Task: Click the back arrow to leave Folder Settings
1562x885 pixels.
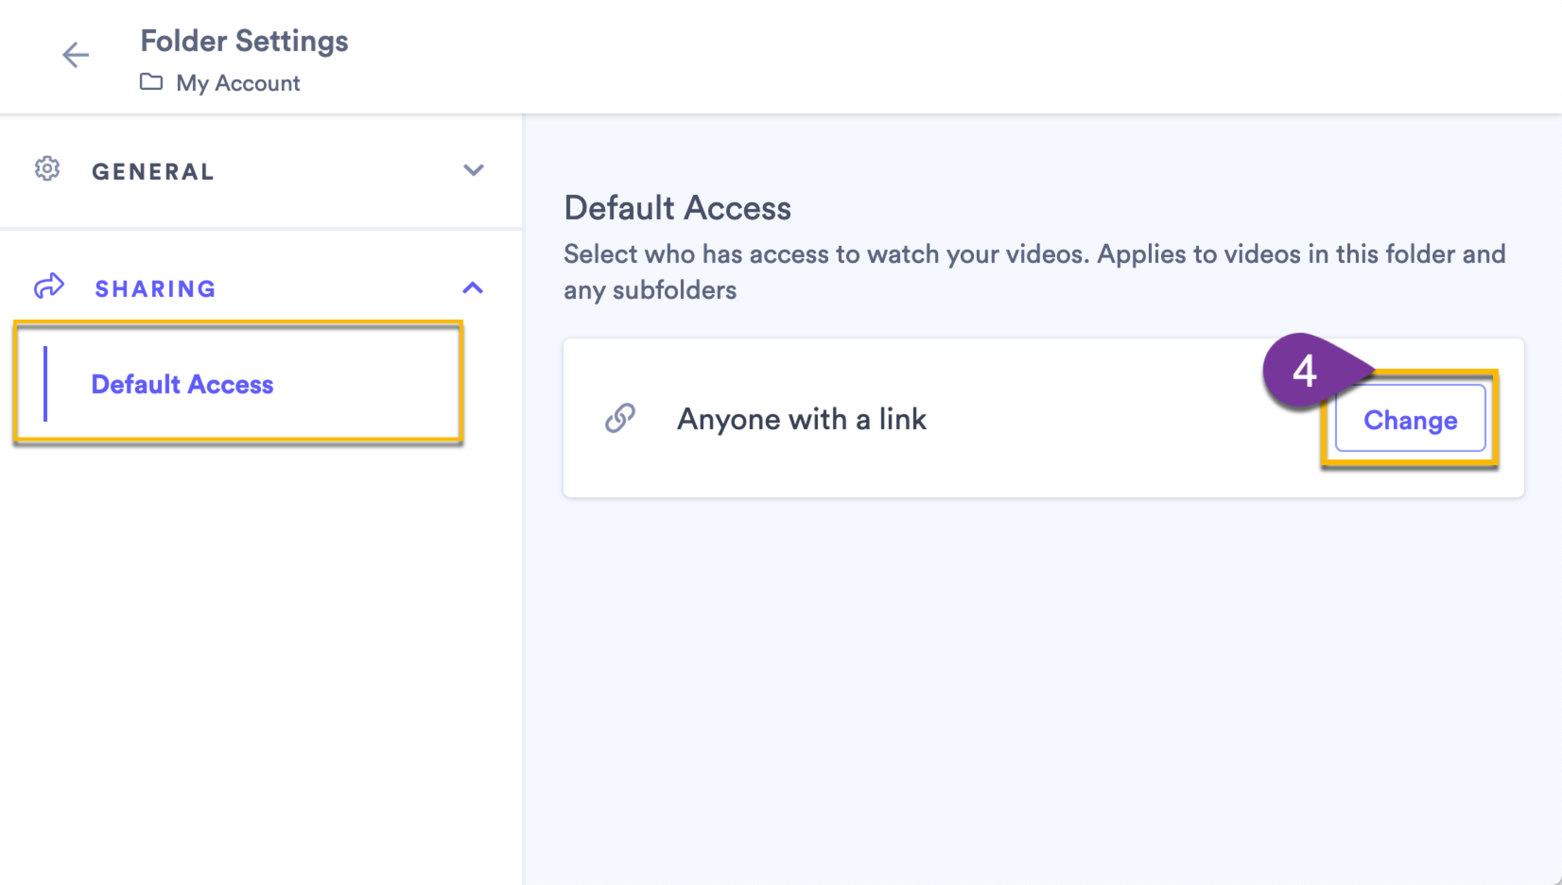Action: coord(75,55)
